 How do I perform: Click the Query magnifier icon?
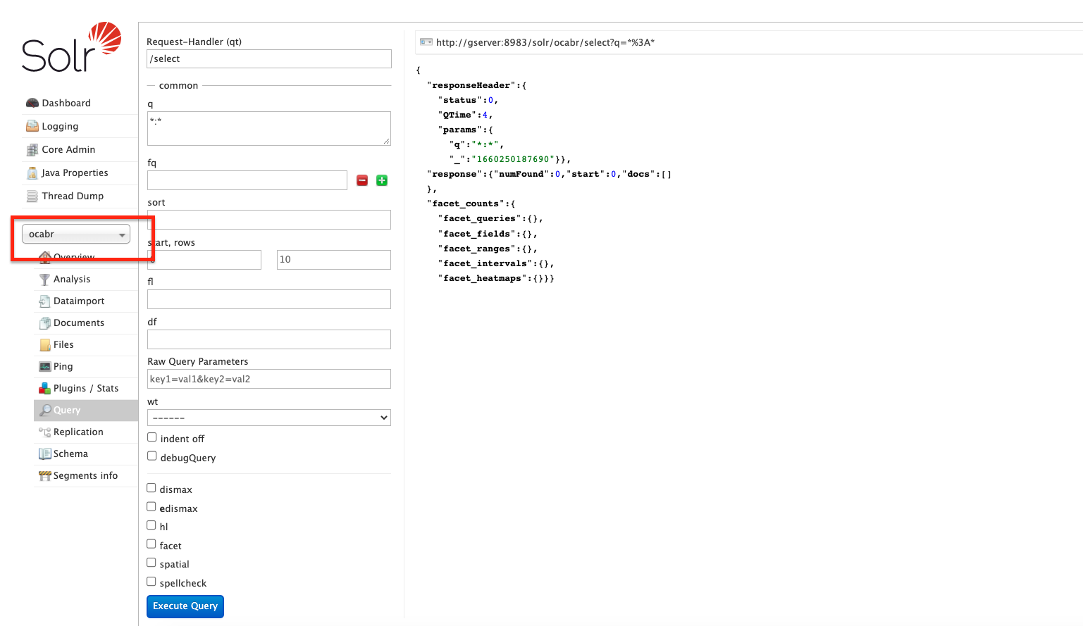[x=44, y=410]
